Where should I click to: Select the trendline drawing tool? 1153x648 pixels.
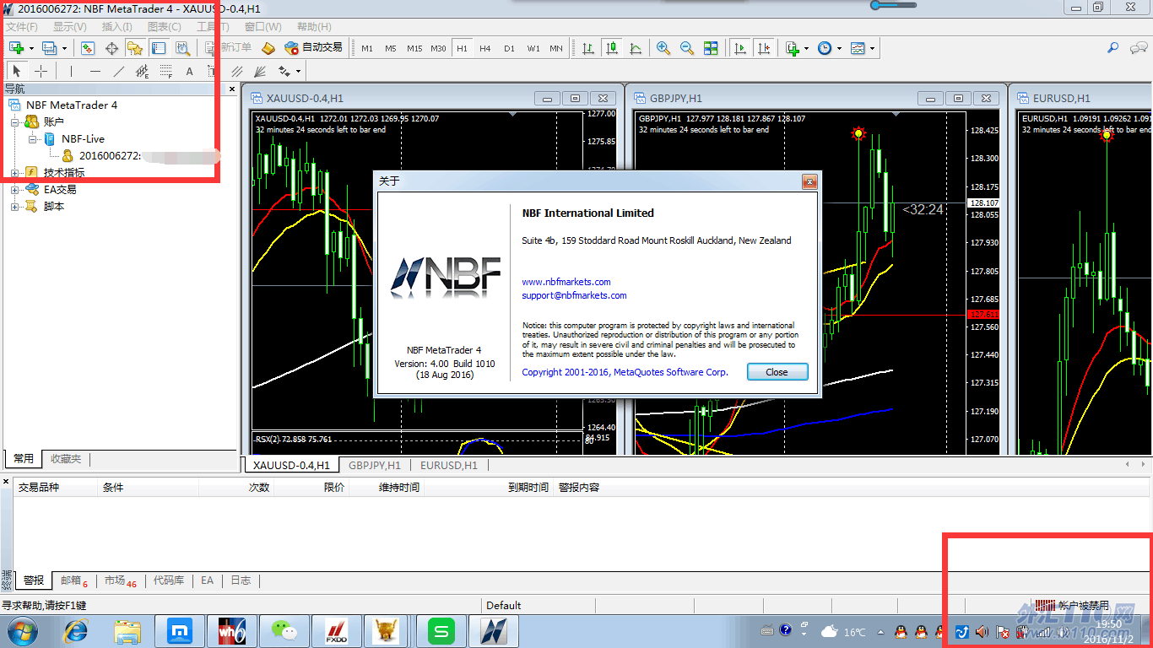click(x=118, y=72)
